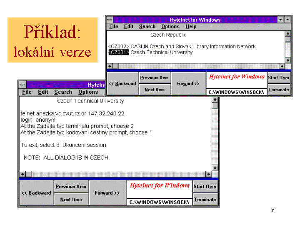The image size is (300, 225).
Task: Click C:\WINDOWS\WINSOCK\ path field in back Czech Technical University window
Action: click(x=159, y=202)
